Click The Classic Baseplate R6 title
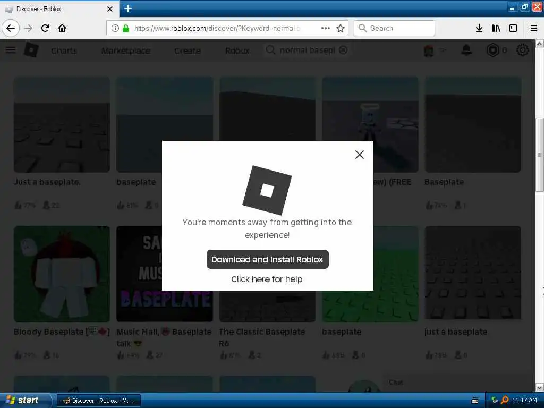The height and width of the screenshot is (408, 544). tap(262, 337)
